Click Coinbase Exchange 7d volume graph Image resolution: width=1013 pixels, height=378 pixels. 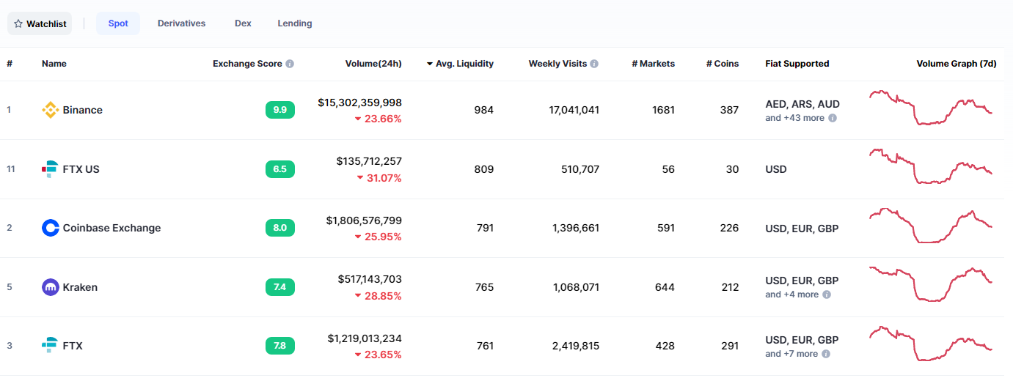pos(931,225)
